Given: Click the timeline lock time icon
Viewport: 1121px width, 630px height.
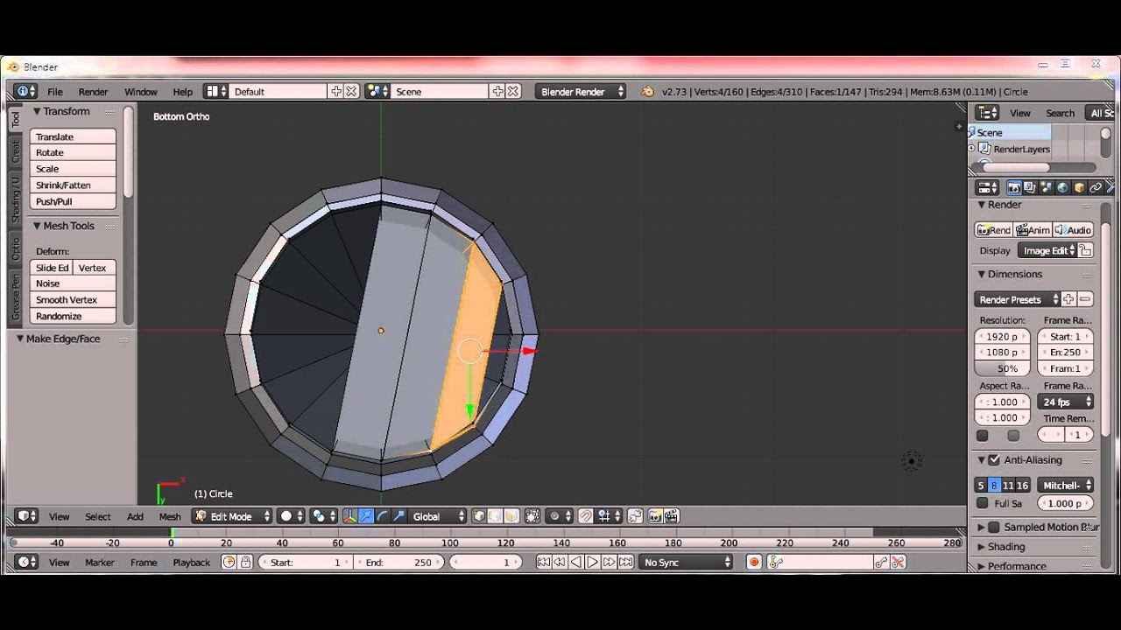Looking at the screenshot, I should [x=245, y=562].
